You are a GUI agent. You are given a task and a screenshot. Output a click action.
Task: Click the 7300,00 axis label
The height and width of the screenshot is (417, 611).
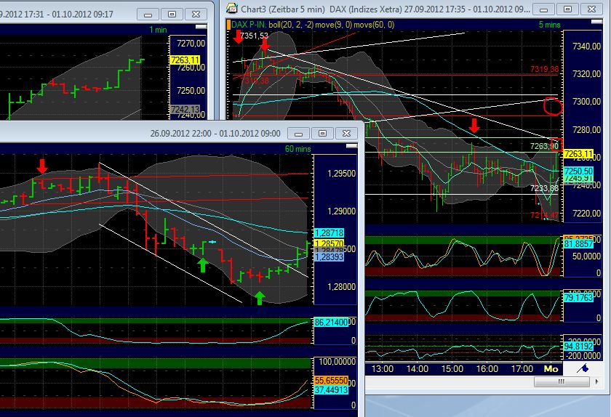pos(586,102)
